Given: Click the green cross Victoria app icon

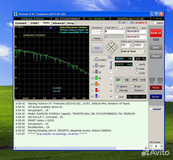Looking at the screenshot, I should [15, 14].
